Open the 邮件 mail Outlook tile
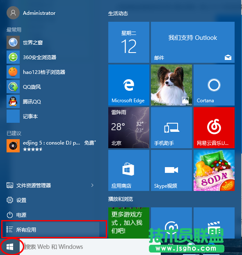Viewport: 242px width, 255px height. click(x=193, y=42)
